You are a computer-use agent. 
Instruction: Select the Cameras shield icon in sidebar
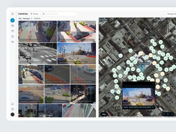pos(12,20)
